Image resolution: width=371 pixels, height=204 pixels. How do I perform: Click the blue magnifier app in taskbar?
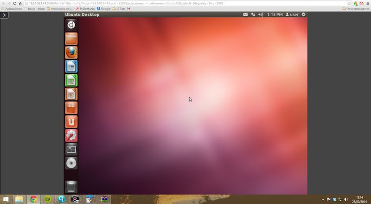point(62,199)
